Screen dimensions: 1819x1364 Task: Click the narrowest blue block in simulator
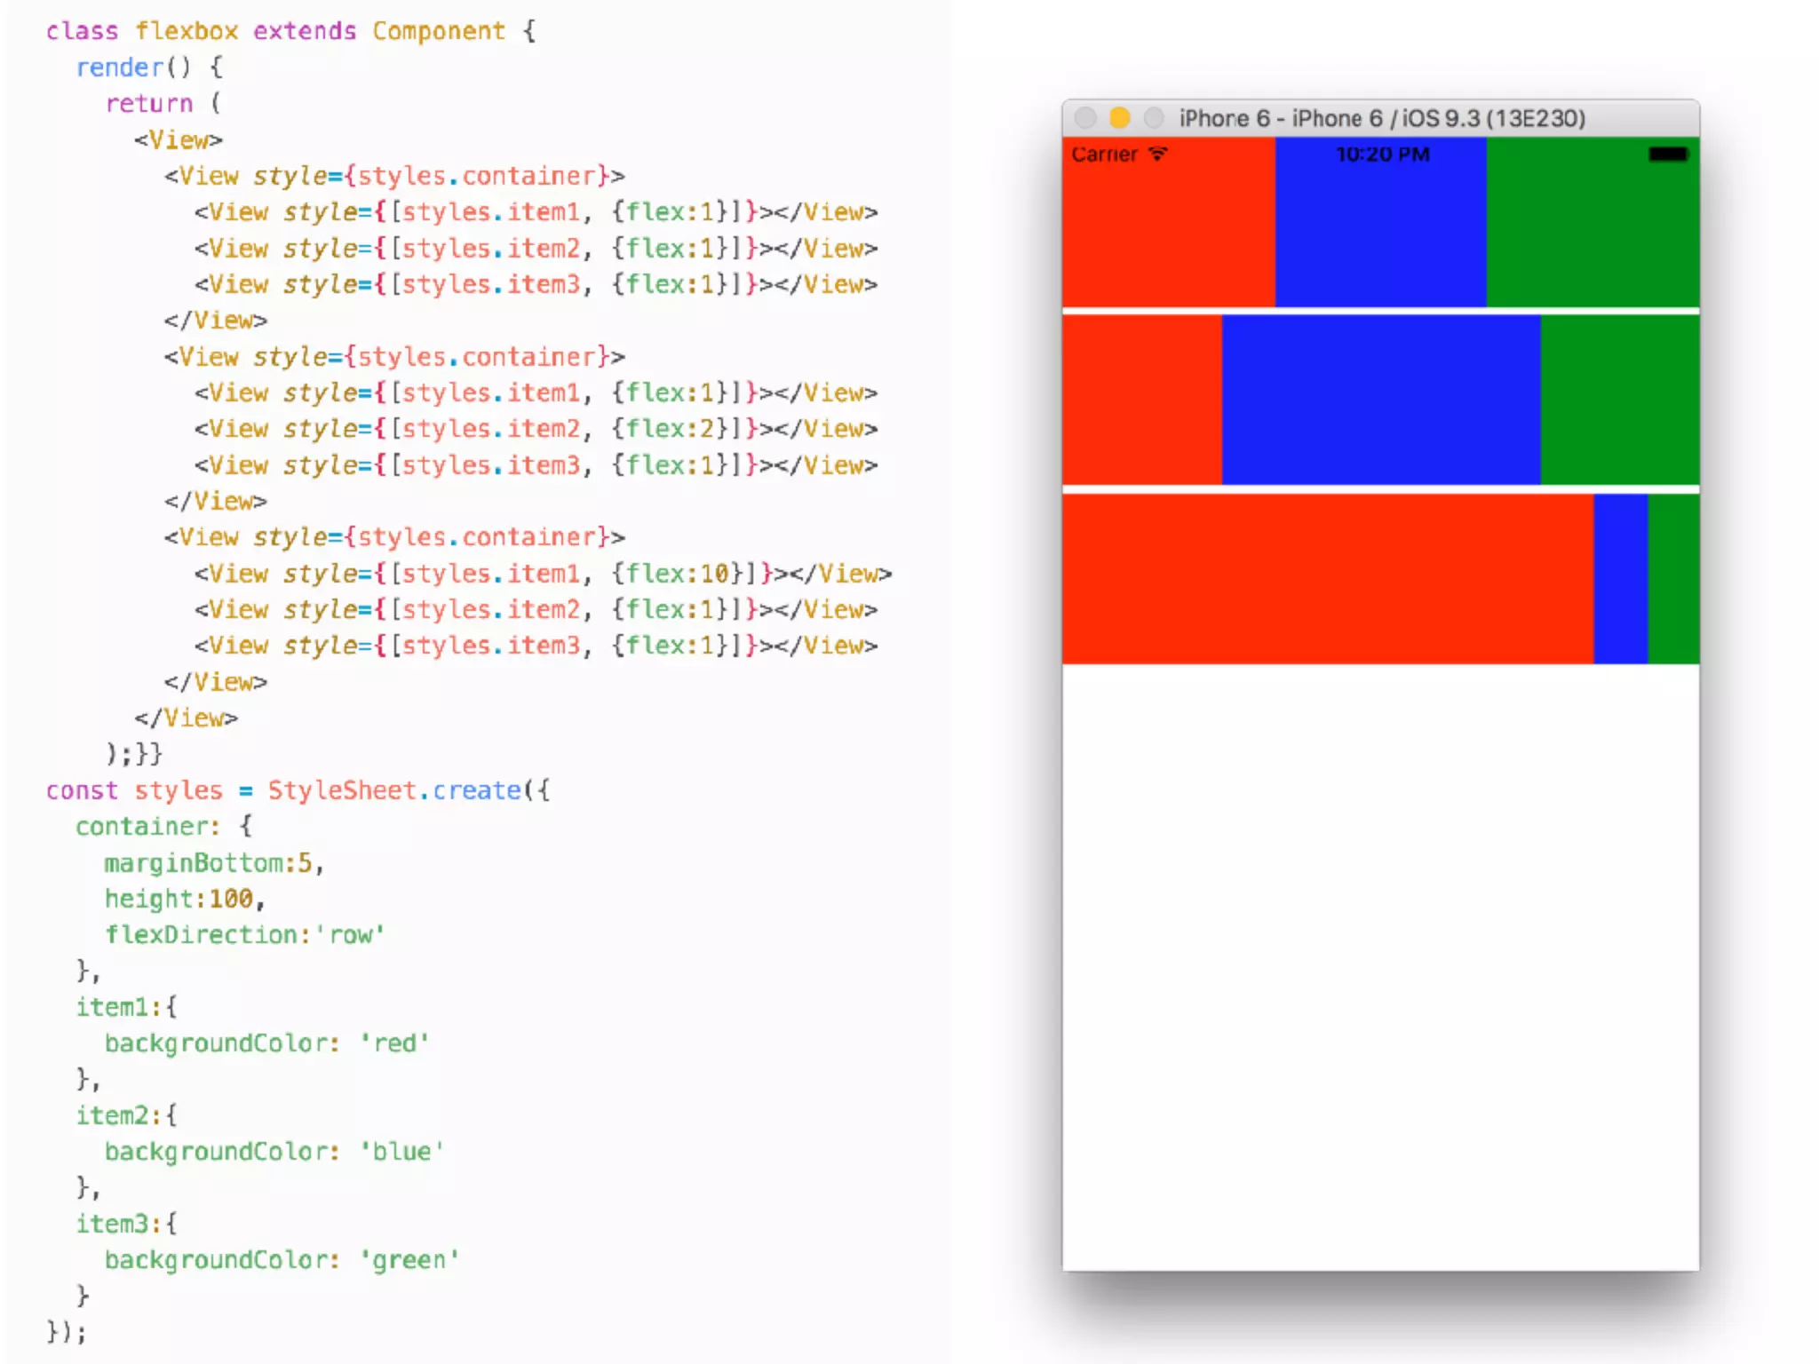[x=1621, y=579]
